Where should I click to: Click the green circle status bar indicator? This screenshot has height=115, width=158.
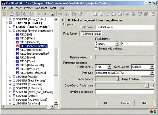click(x=155, y=112)
